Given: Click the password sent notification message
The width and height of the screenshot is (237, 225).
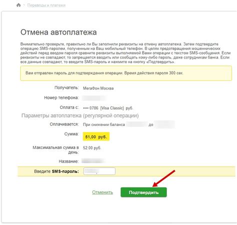Looking at the screenshot, I should tap(126, 73).
